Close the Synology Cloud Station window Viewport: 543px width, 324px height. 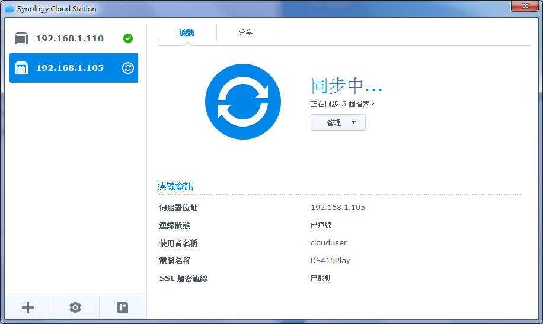pos(525,6)
